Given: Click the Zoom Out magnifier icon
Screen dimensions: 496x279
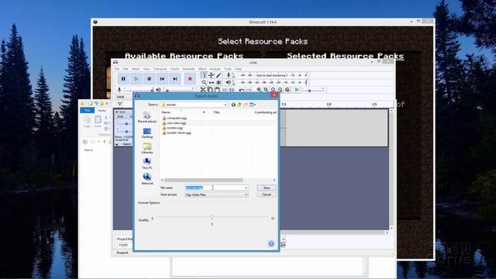Looking at the screenshot, I should (266, 90).
